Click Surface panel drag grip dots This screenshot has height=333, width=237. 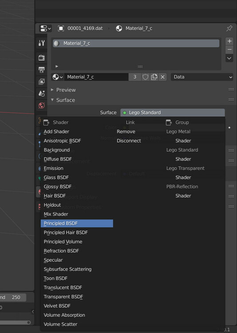click(231, 99)
